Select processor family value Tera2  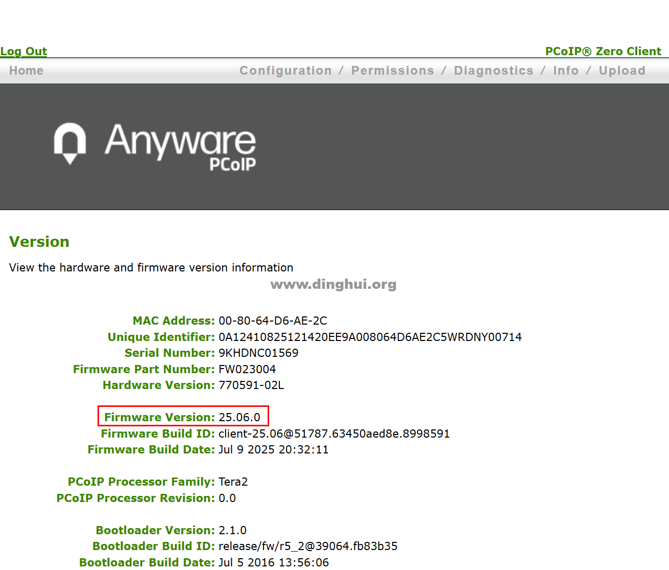(233, 482)
